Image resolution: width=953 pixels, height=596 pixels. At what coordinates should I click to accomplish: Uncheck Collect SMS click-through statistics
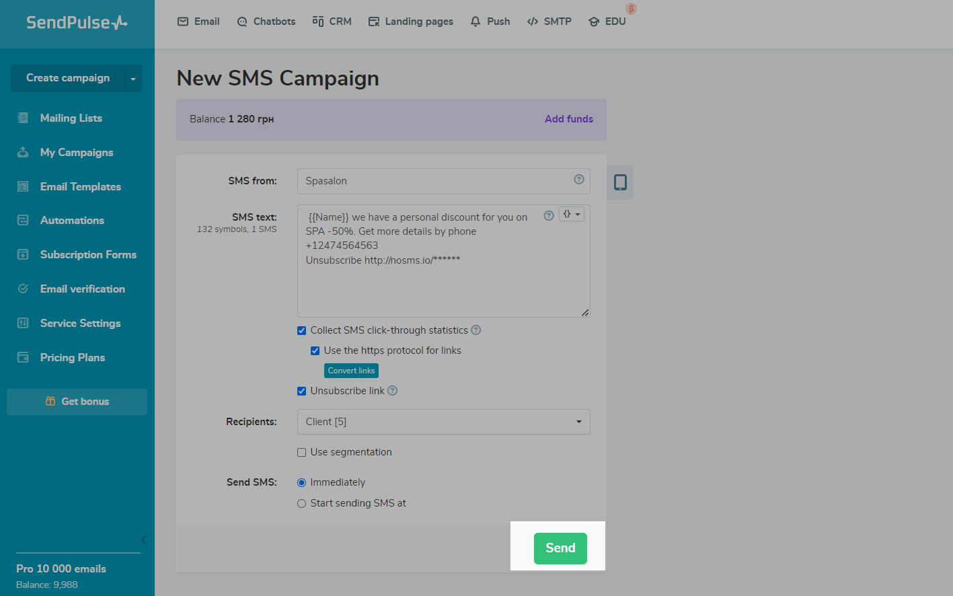(302, 330)
